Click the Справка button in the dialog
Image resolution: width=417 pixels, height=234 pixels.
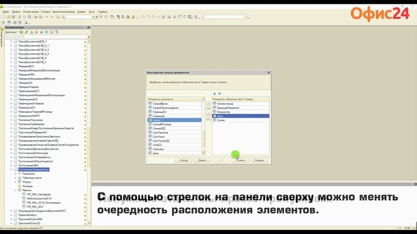259,161
